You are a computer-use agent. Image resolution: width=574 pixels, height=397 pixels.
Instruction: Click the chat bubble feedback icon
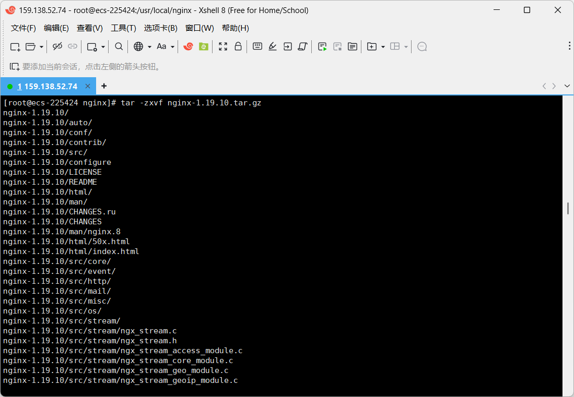click(x=422, y=46)
